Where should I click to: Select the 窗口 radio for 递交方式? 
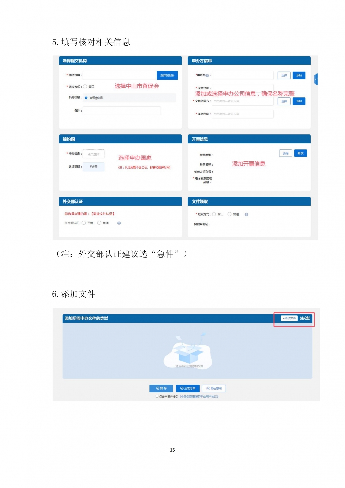[x=85, y=87]
